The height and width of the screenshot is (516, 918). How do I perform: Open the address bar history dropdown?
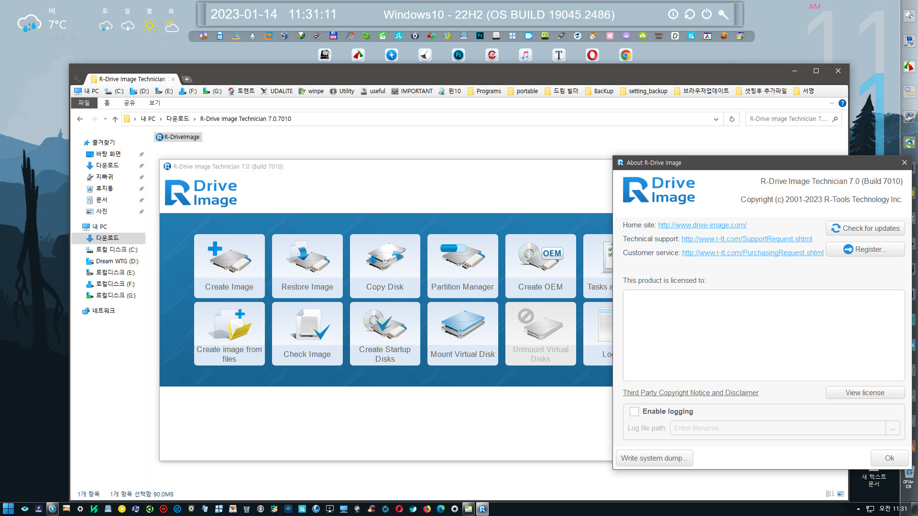click(x=716, y=119)
